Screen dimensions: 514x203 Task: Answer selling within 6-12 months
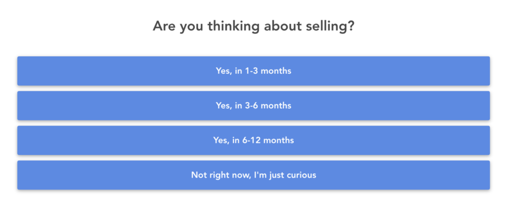pos(253,140)
